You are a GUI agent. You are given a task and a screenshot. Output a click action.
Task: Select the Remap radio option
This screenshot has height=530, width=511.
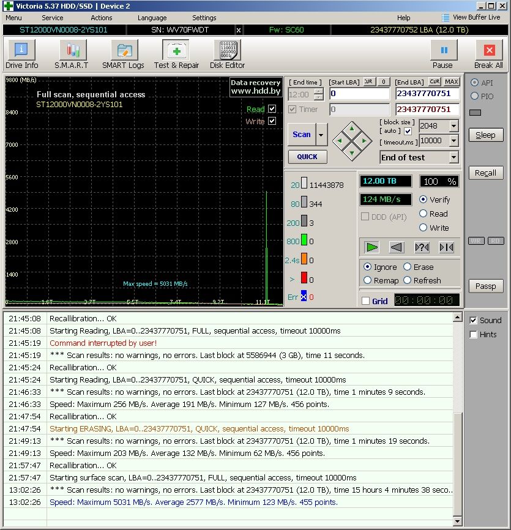pos(367,280)
